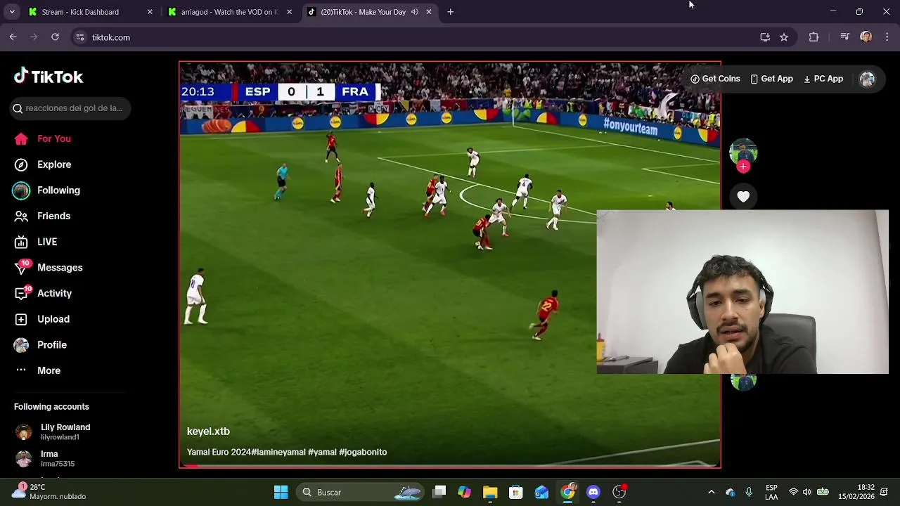The width and height of the screenshot is (900, 506).
Task: Open a new browser tab
Action: coord(450,12)
